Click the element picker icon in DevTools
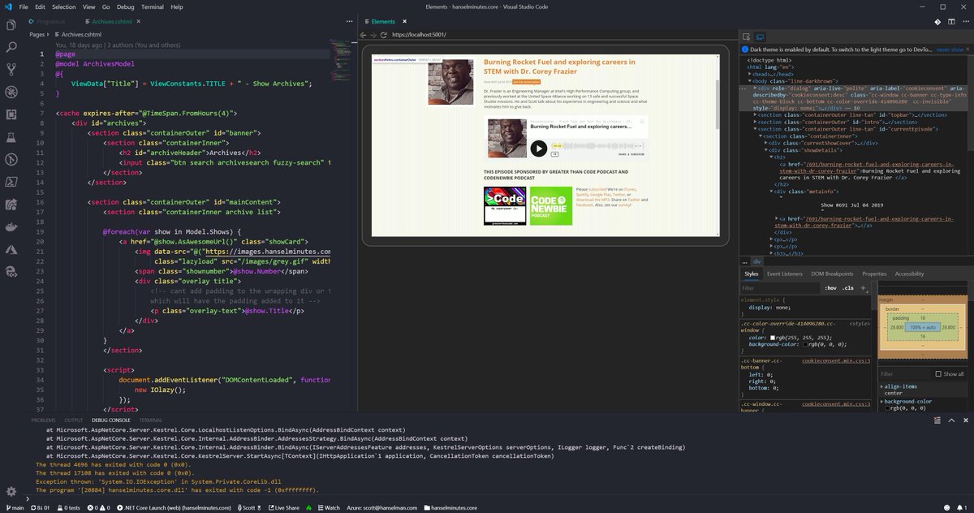Screen dimensions: 974x513 745,37
